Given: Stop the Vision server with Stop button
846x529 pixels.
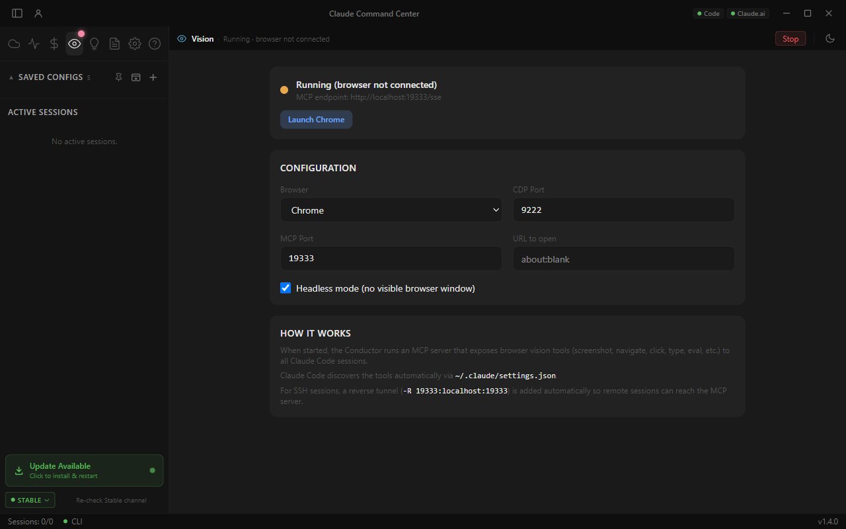Looking at the screenshot, I should [790, 38].
